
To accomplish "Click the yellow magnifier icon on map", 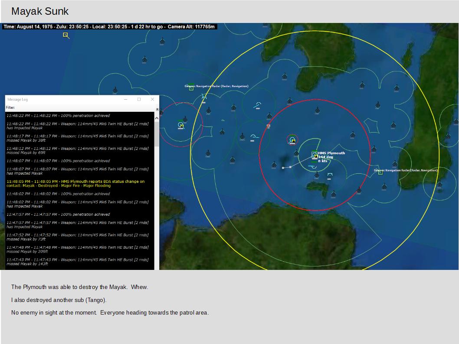I will click(x=66, y=36).
